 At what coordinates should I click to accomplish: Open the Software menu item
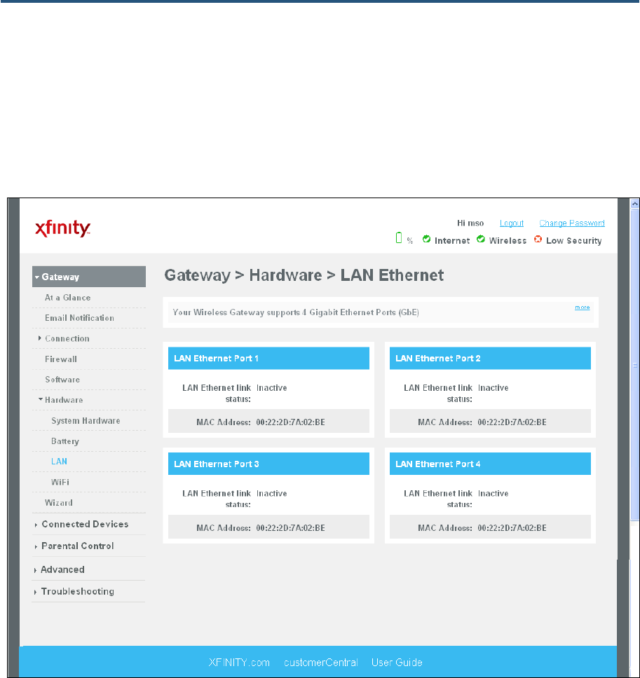62,379
